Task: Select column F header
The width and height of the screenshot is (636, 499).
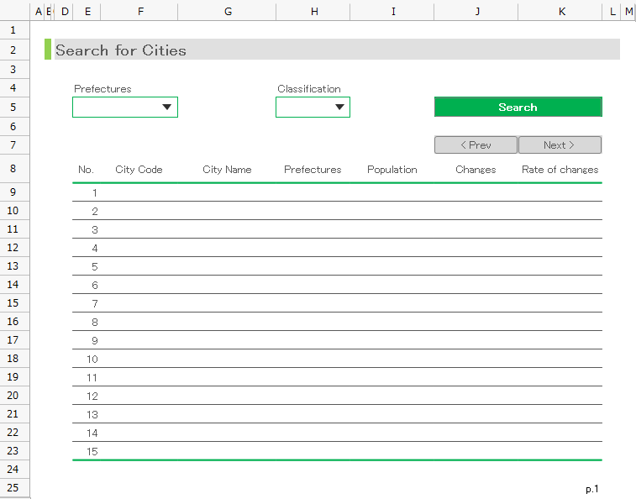Action: (139, 11)
